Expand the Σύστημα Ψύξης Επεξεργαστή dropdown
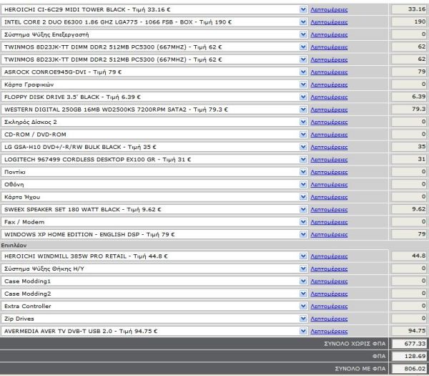The width and height of the screenshot is (429, 376). tap(303, 34)
